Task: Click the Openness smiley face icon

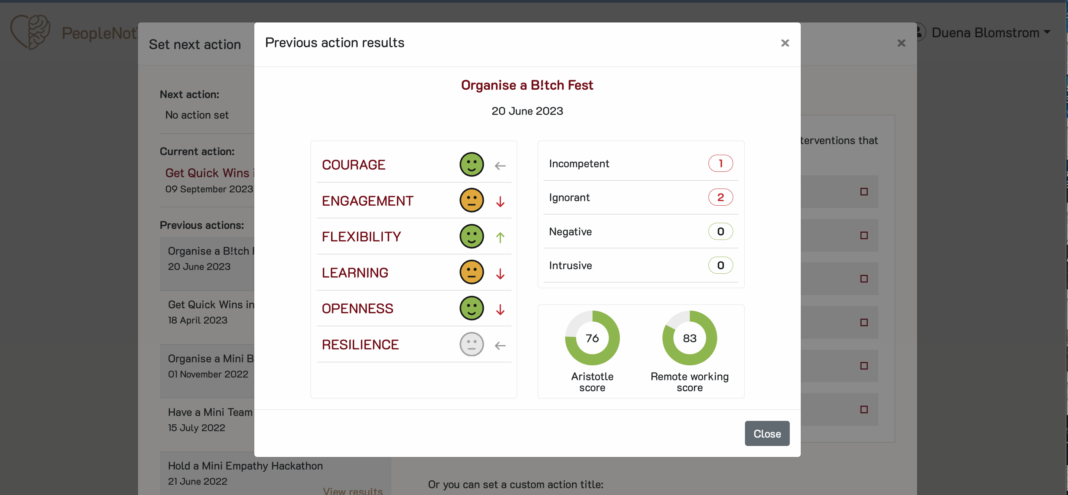Action: 471,308
